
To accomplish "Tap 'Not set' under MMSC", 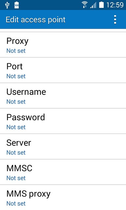I will 16,178.
